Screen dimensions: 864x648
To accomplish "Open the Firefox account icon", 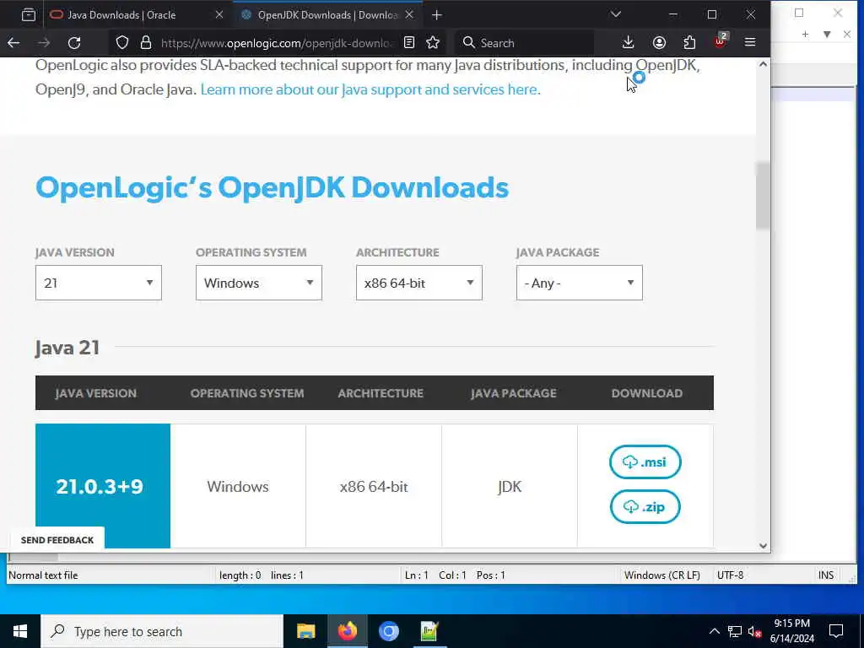I will point(659,42).
